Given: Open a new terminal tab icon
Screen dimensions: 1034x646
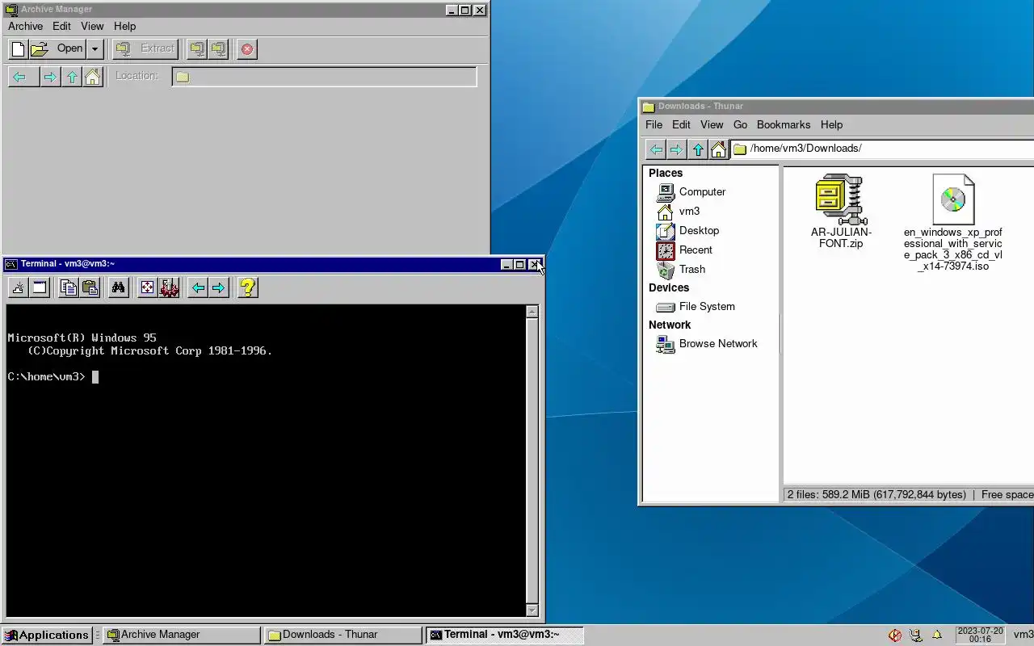Looking at the screenshot, I should point(19,287).
